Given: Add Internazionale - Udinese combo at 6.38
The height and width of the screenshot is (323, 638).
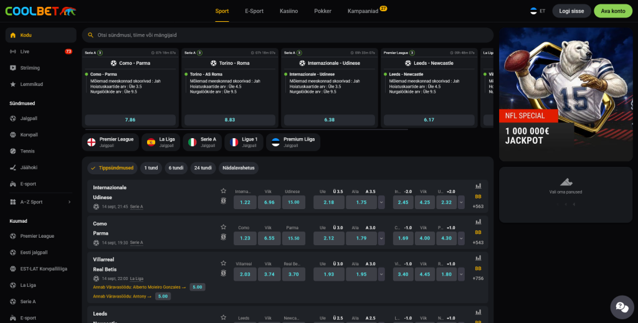Looking at the screenshot, I should pos(330,120).
